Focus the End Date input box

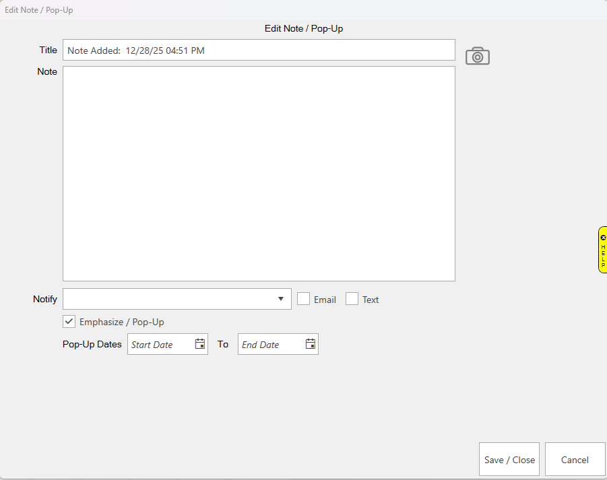click(269, 344)
